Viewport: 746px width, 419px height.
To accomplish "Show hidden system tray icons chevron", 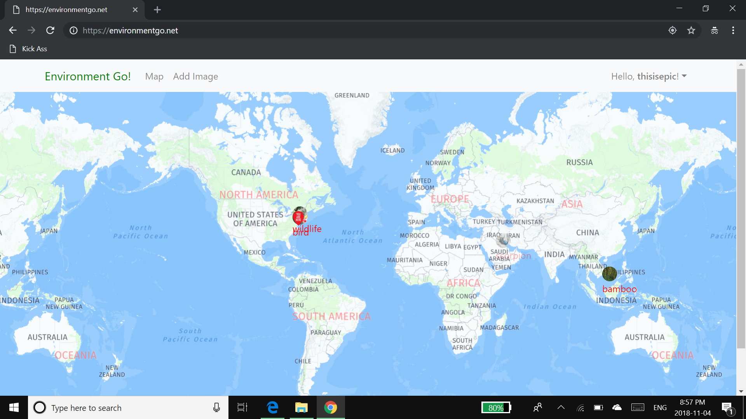I will (x=561, y=407).
